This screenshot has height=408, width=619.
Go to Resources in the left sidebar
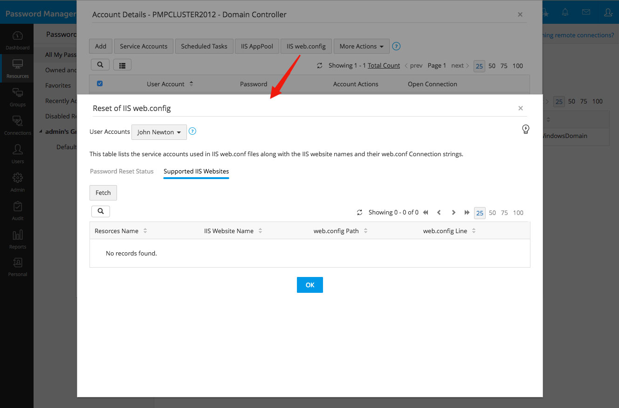(17, 69)
